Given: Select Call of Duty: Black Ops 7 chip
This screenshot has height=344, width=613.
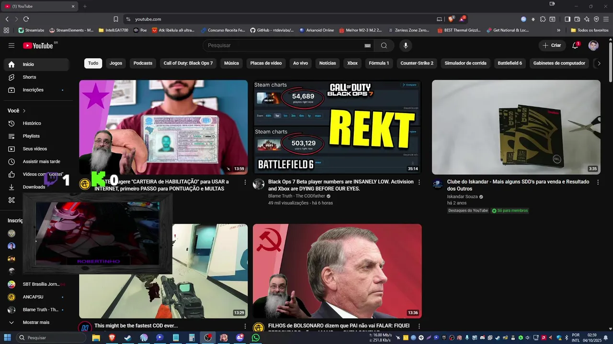Looking at the screenshot, I should [188, 63].
